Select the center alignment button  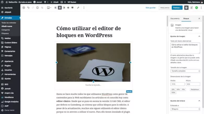[60, 8]
